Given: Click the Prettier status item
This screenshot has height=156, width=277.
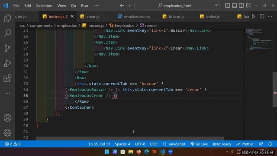Looking at the screenshot, I should [x=245, y=144].
